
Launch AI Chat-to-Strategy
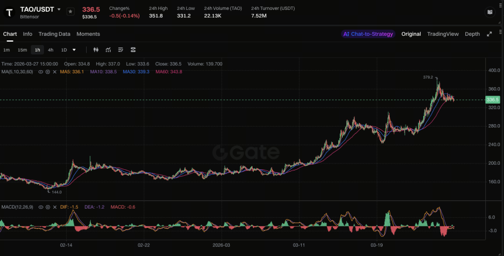(x=368, y=34)
